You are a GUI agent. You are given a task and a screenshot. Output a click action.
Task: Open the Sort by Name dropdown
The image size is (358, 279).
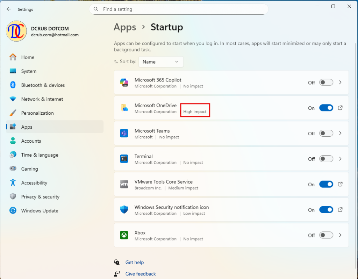pyautogui.click(x=161, y=62)
